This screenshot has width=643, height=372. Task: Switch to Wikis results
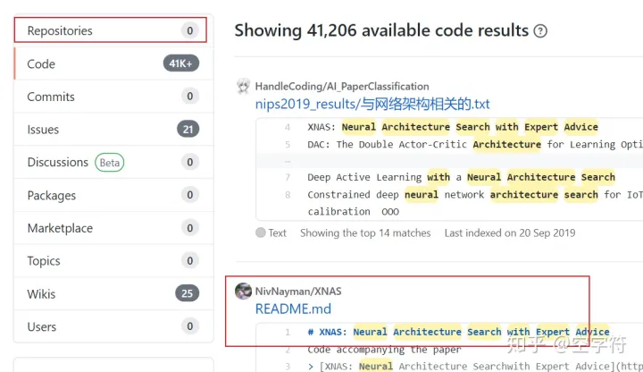pyautogui.click(x=113, y=293)
